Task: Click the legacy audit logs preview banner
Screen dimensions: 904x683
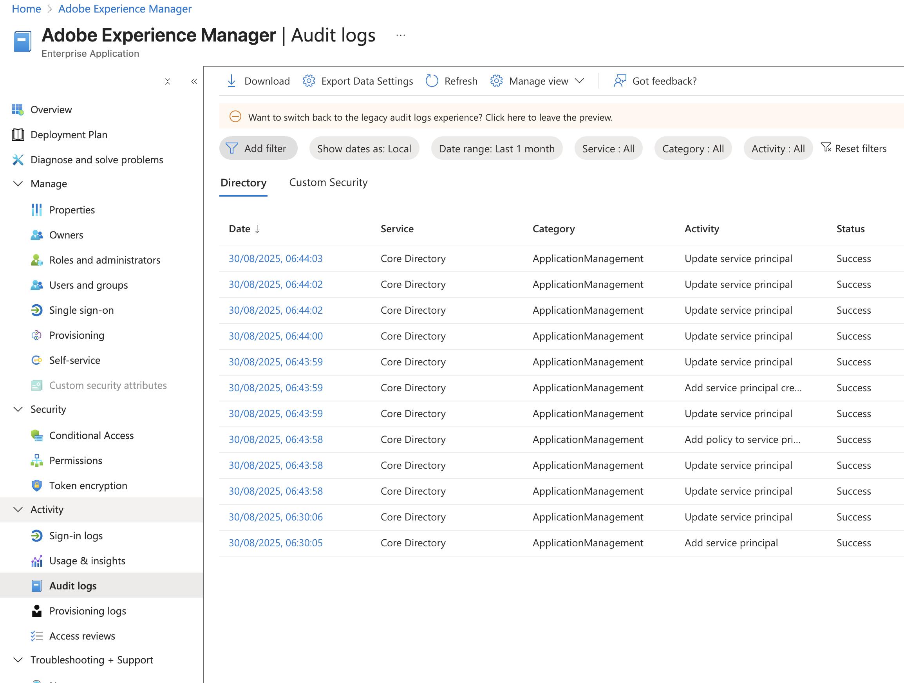Action: pos(561,117)
